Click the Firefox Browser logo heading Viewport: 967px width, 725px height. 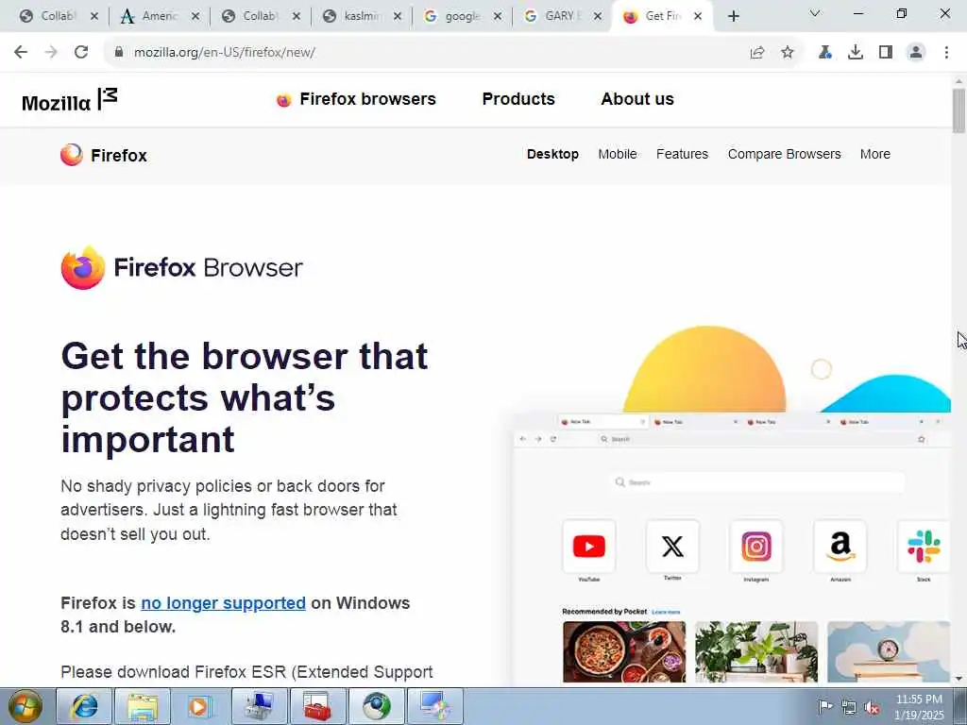(x=182, y=267)
